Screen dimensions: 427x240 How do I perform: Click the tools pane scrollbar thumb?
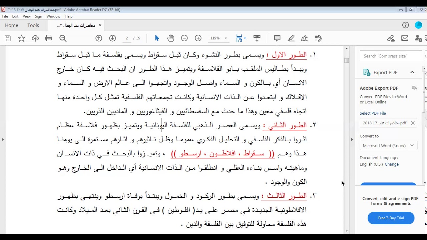tap(425, 92)
